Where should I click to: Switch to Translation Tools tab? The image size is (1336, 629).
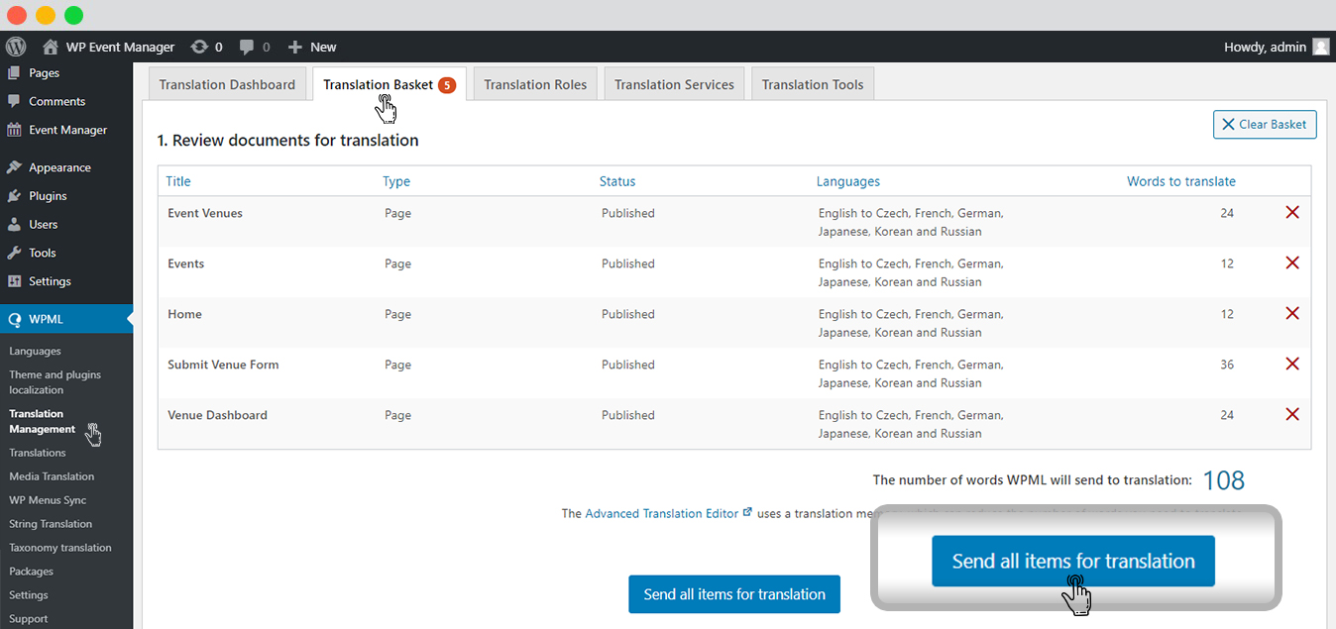[813, 84]
